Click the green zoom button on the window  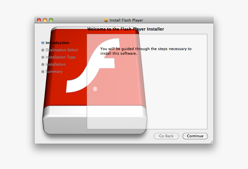51,20
